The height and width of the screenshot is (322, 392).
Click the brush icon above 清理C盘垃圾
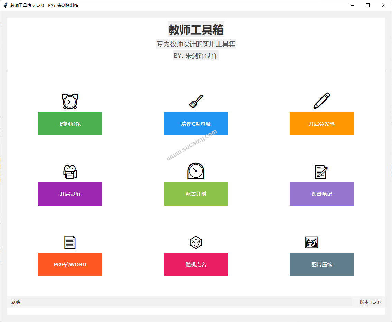[x=196, y=100]
